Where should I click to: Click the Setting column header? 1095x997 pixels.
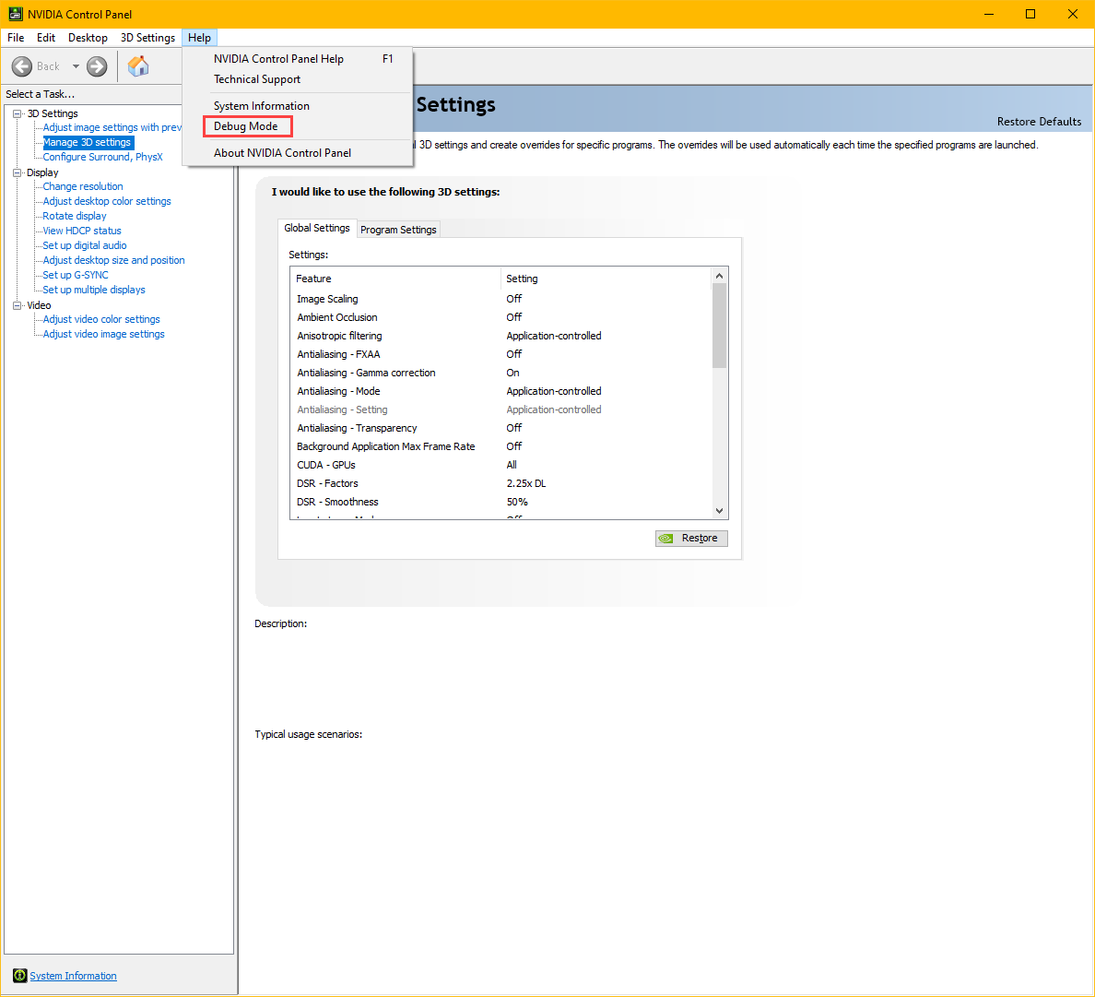click(606, 279)
